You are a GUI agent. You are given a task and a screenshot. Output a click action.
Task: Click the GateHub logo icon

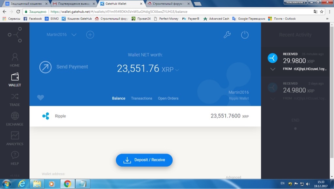[15, 35]
